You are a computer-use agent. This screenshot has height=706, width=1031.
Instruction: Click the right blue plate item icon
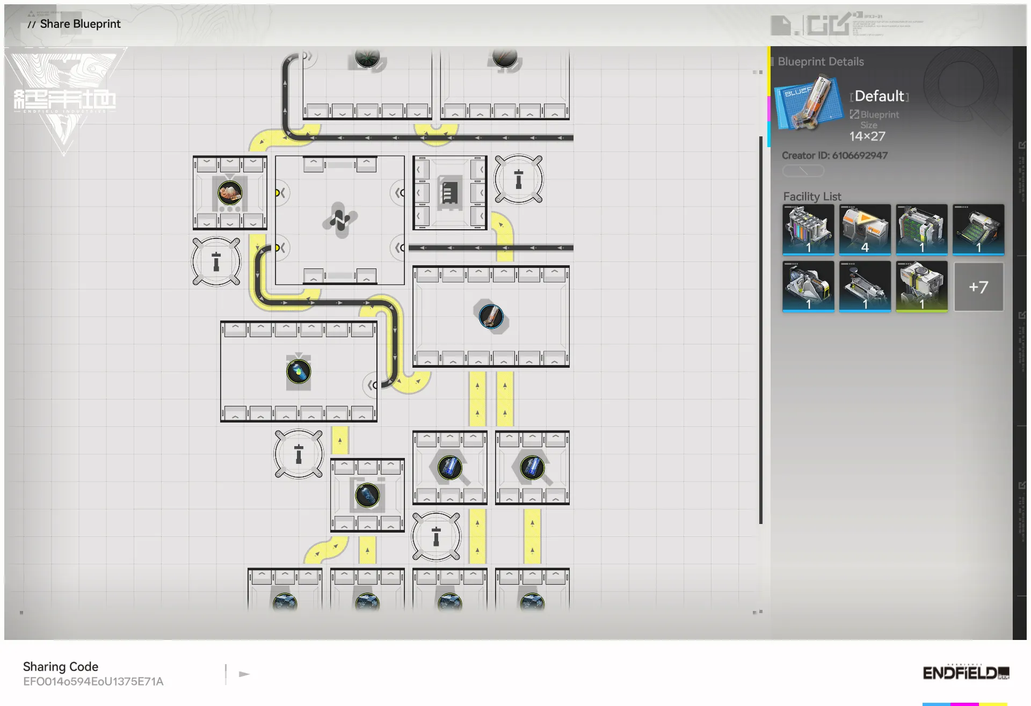click(x=532, y=467)
